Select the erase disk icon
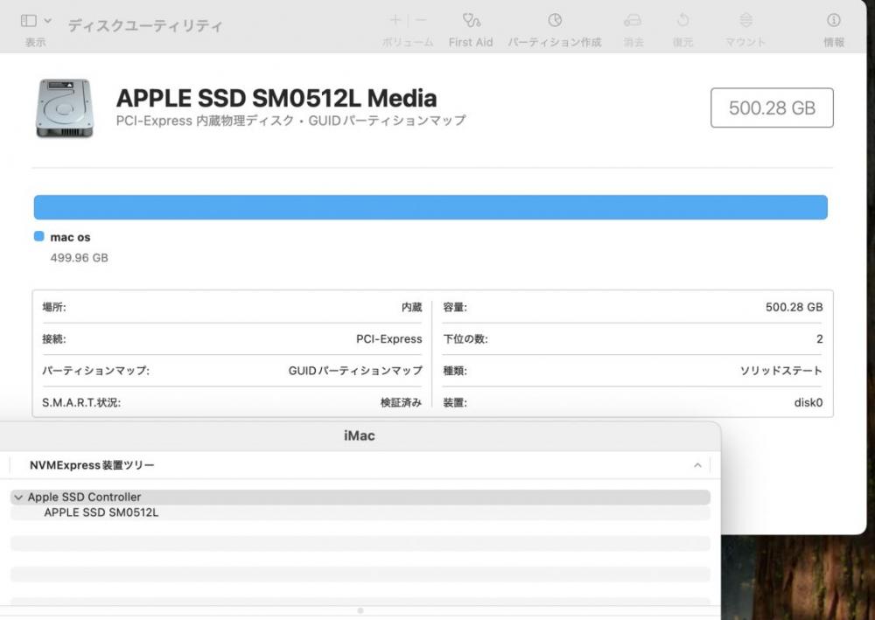 click(x=633, y=21)
